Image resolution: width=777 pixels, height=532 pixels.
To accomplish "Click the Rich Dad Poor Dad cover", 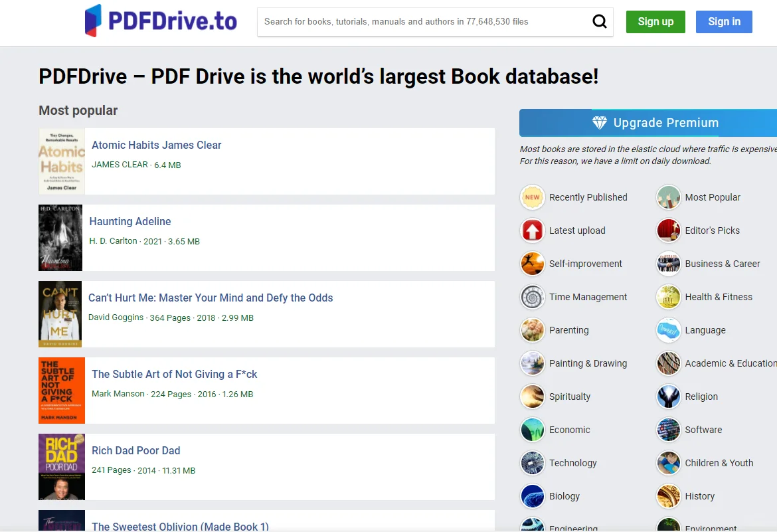I will tap(62, 467).
